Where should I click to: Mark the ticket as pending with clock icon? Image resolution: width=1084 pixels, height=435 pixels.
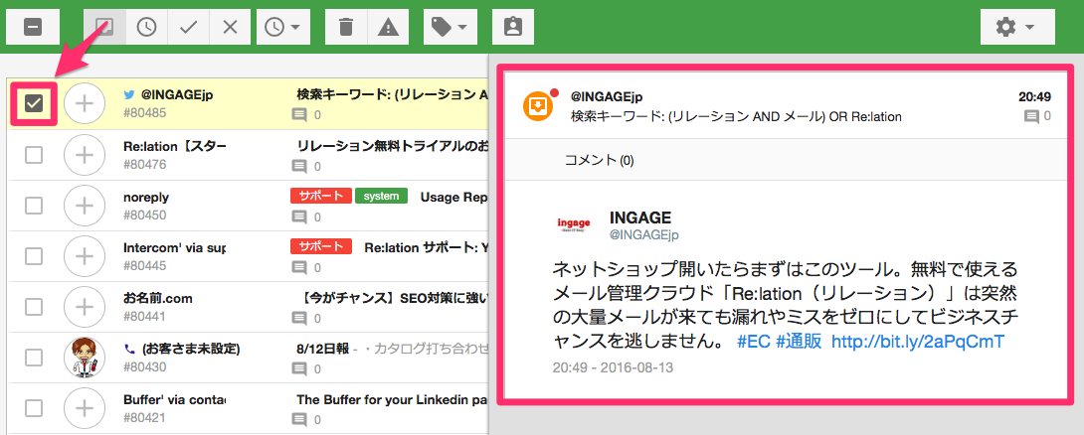pyautogui.click(x=146, y=27)
